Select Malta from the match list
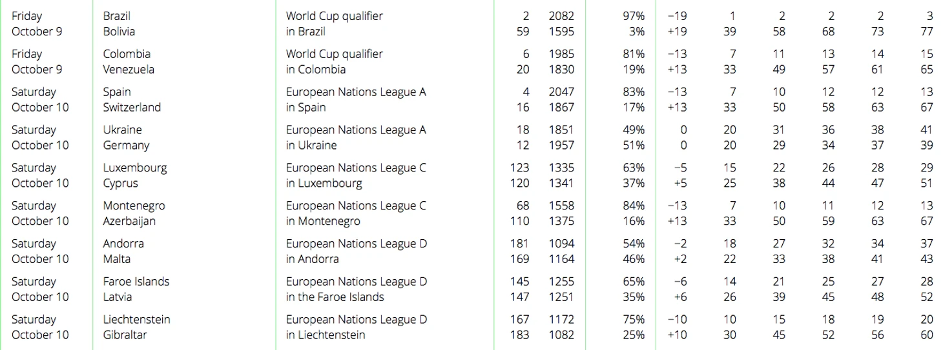Viewport: 943px width, 350px height. (x=116, y=259)
